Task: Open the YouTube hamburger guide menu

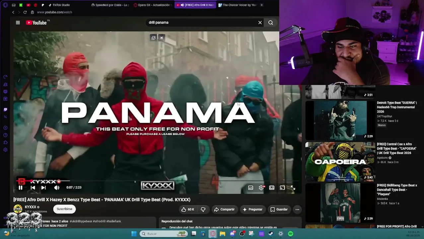Action: point(18,23)
